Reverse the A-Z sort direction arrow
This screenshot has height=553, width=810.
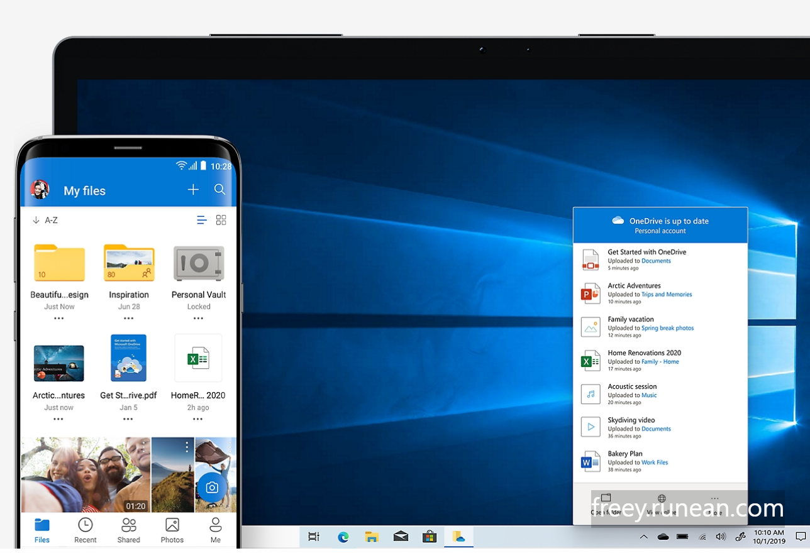coord(36,220)
